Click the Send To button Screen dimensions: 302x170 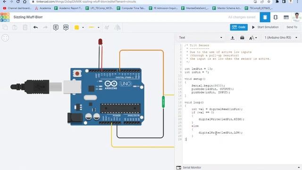click(x=292, y=27)
